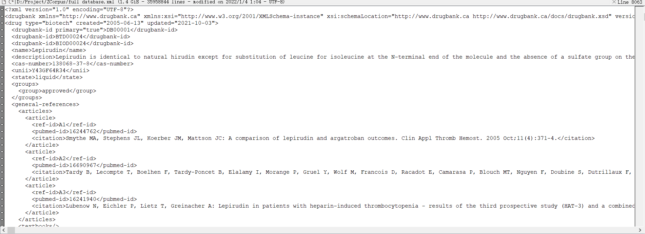Image resolution: width=645 pixels, height=234 pixels.
Task: Click the gutter marker beside the opening groups tag
Action: (x=2, y=84)
